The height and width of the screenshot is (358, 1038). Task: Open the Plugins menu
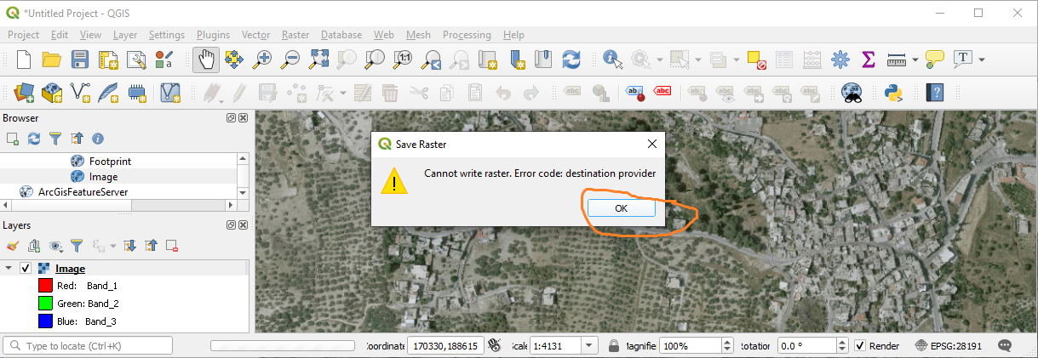[213, 35]
